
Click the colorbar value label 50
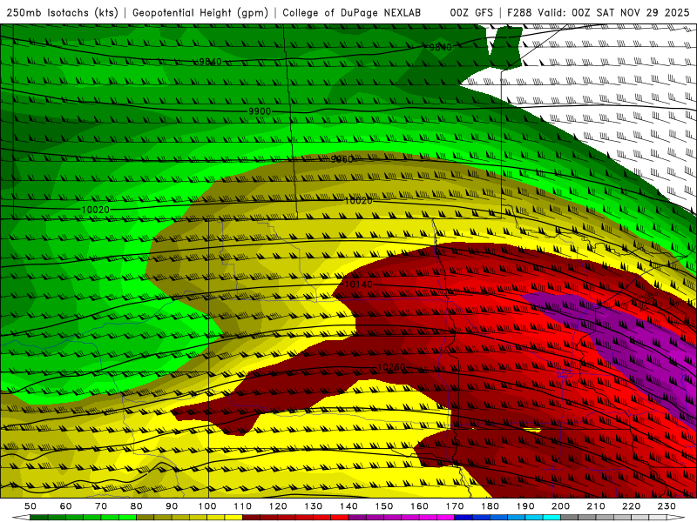tap(30, 506)
